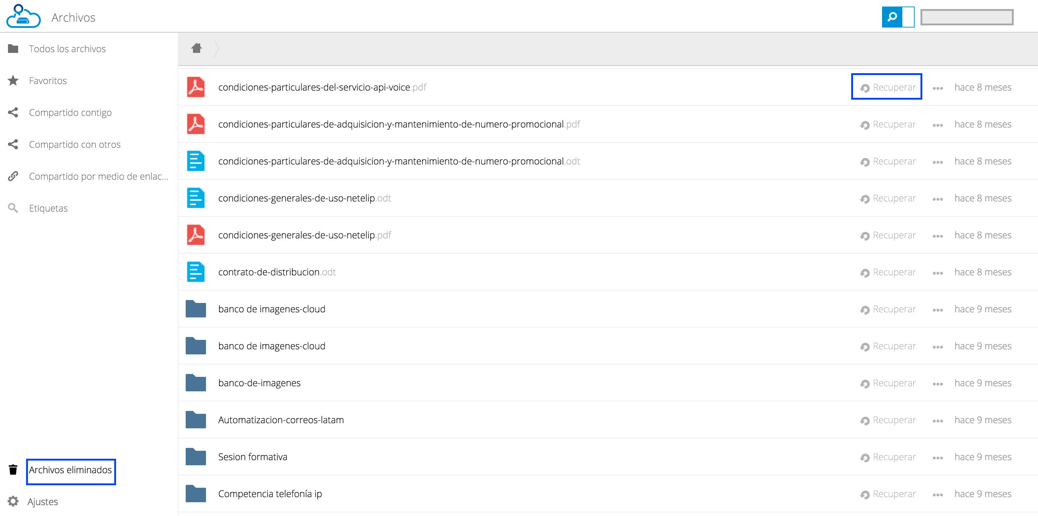The height and width of the screenshot is (516, 1038).
Task: Go to home folder icon in breadcrumb
Action: (x=197, y=48)
